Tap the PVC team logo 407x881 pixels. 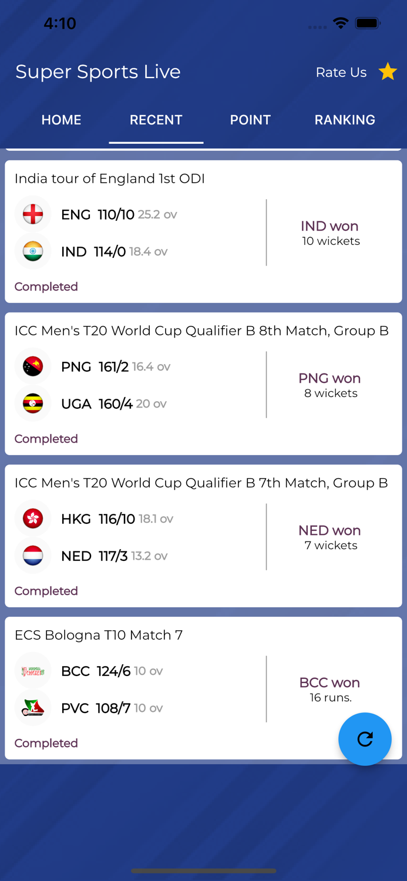click(33, 708)
